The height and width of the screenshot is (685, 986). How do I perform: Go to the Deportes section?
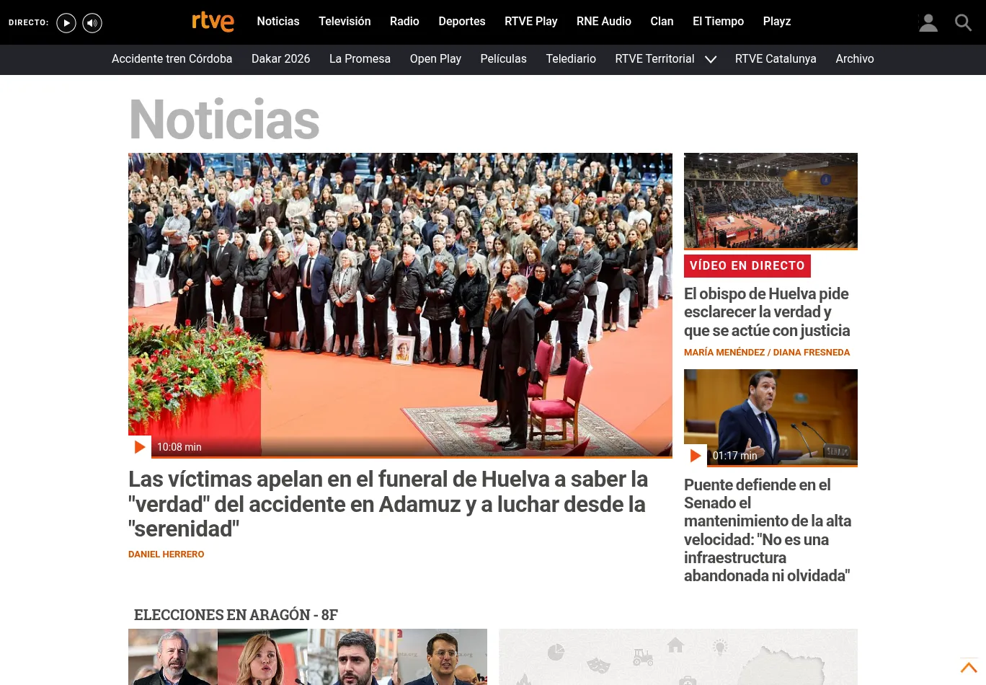(461, 22)
